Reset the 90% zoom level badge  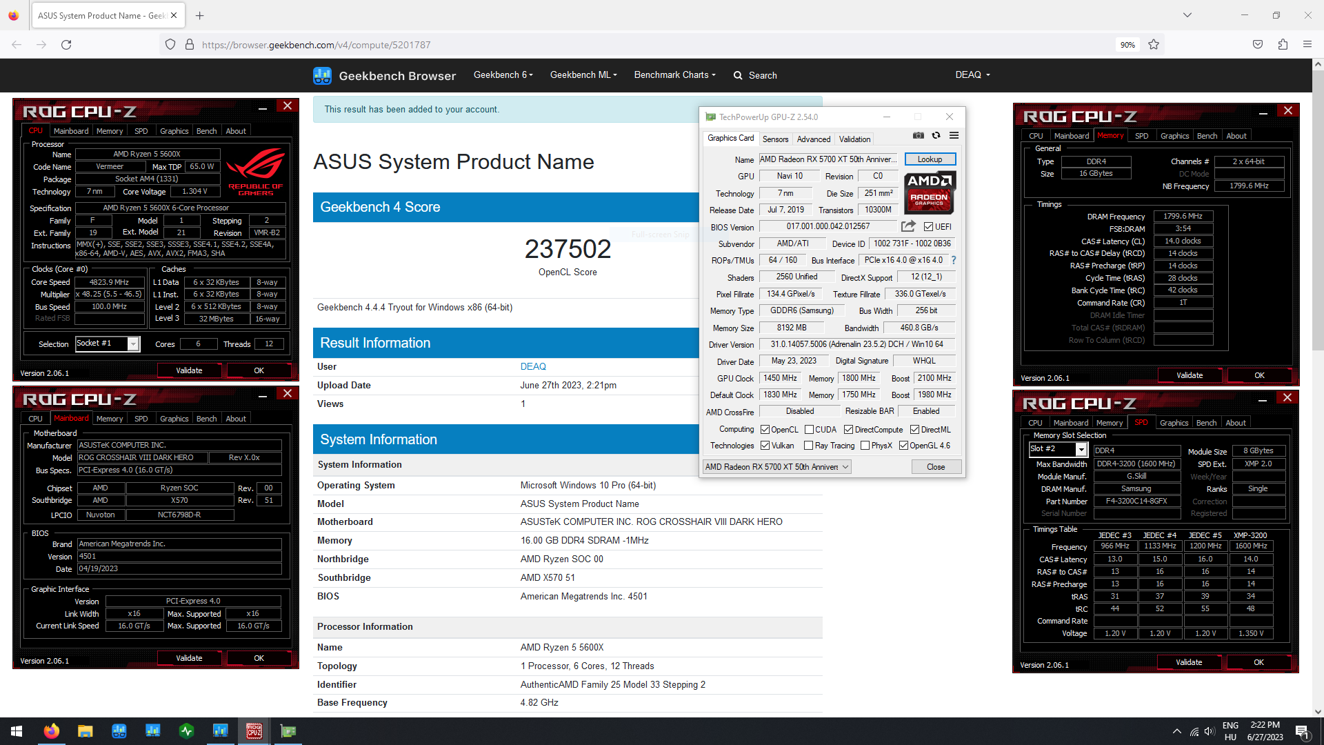(1127, 45)
